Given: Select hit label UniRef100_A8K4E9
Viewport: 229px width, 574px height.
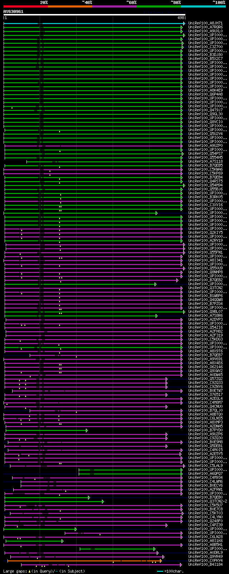Looking at the screenshot, I should [x=205, y=91].
